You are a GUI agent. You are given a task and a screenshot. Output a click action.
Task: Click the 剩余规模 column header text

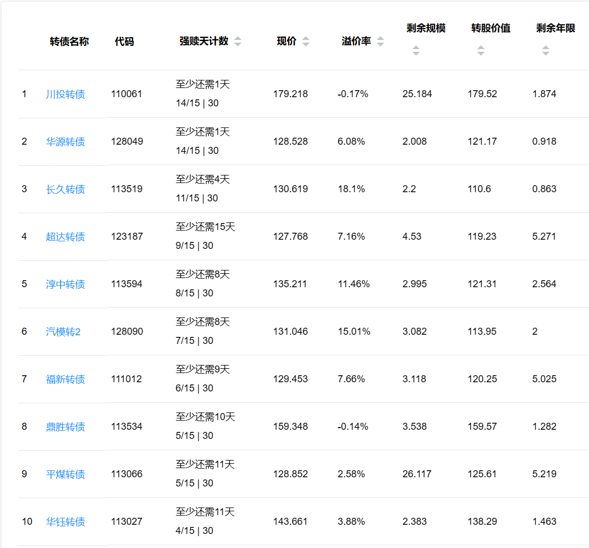click(426, 29)
